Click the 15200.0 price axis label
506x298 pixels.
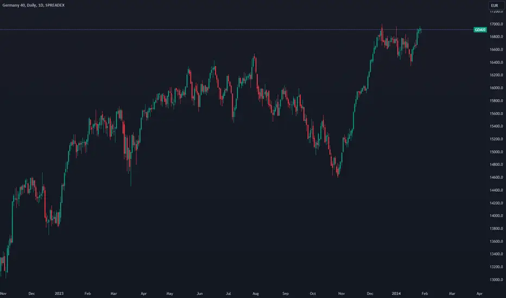point(496,139)
